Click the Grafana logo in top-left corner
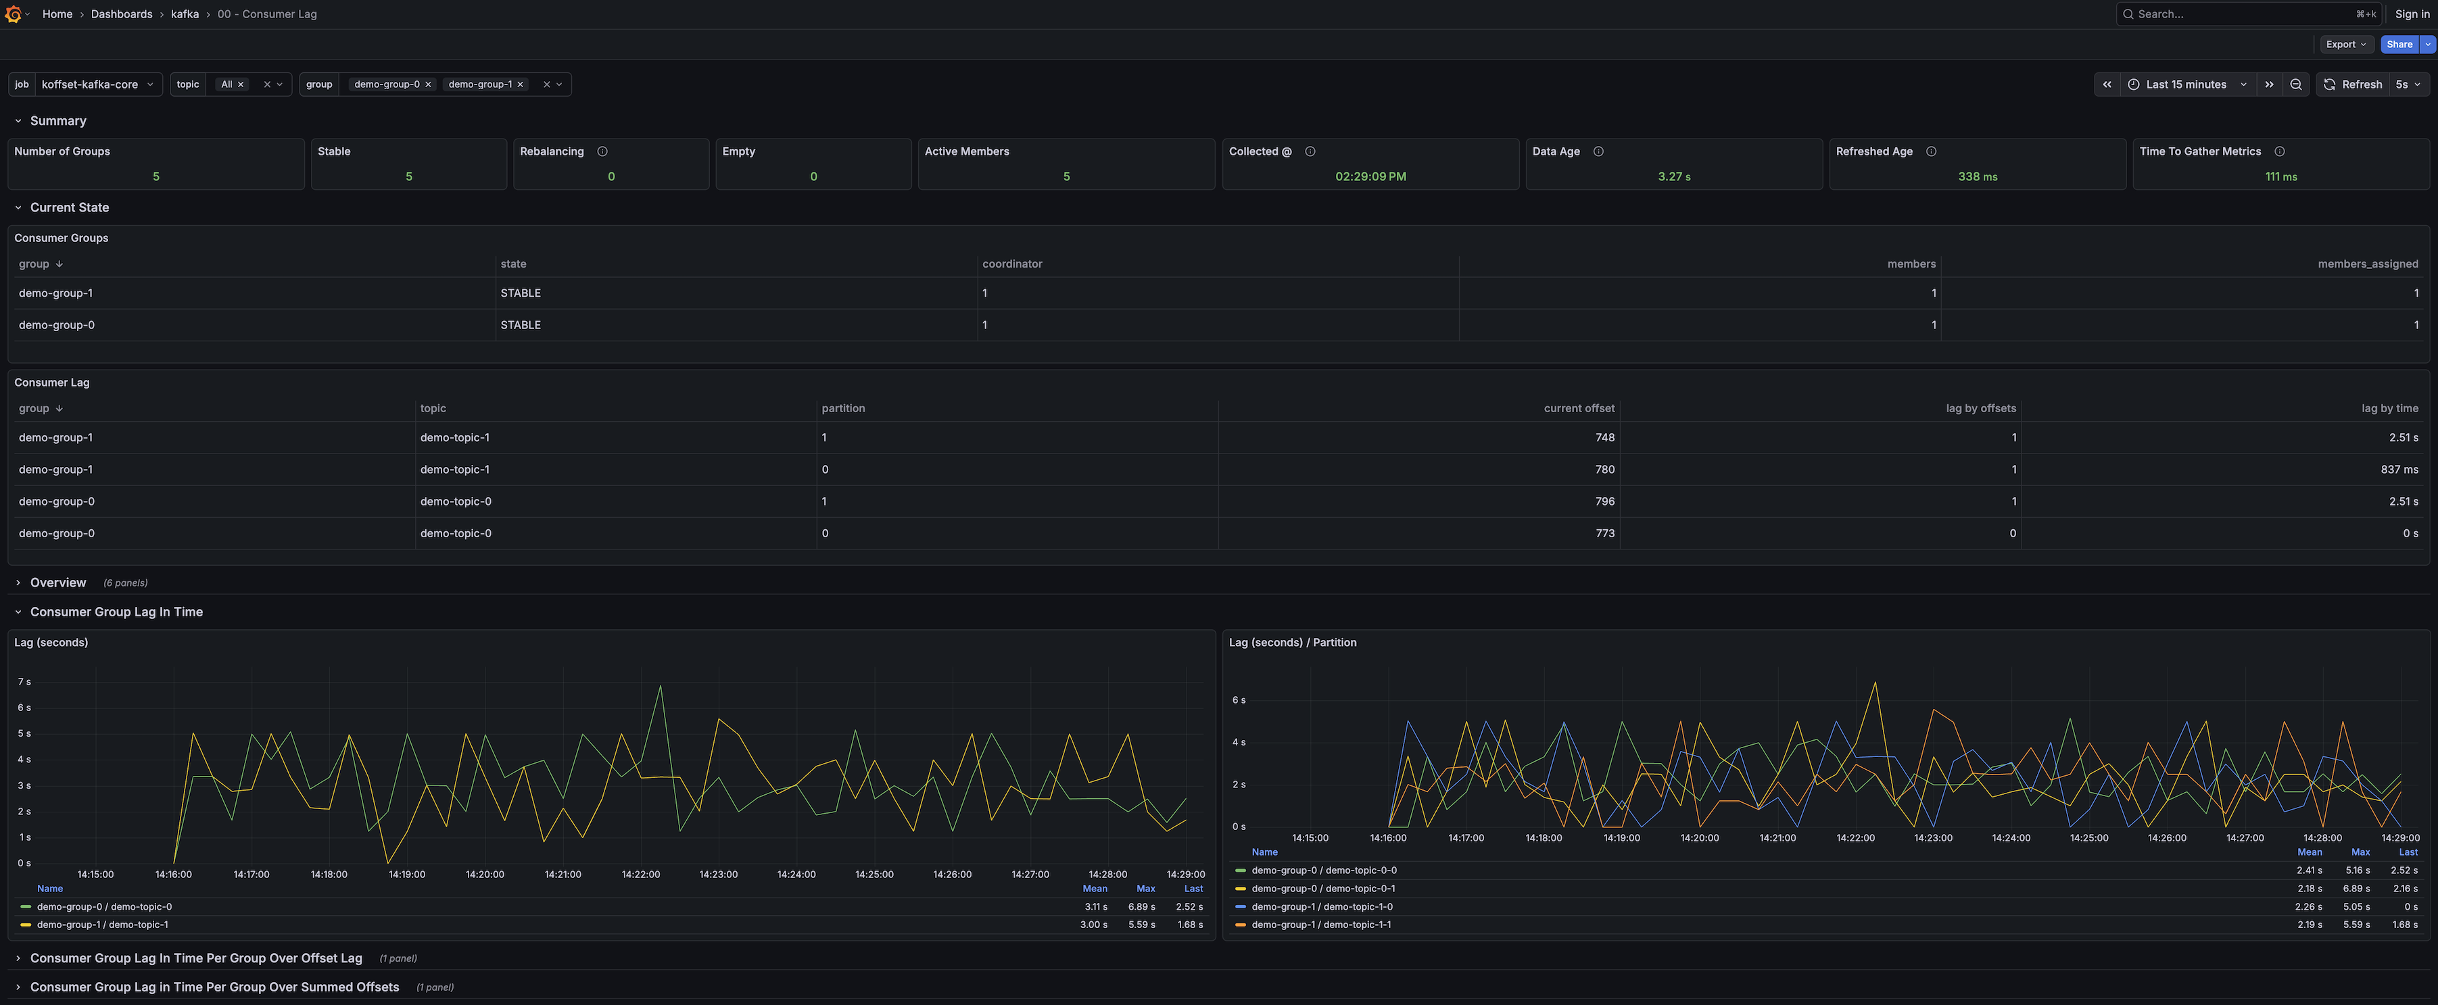2438x1005 pixels. (x=12, y=14)
